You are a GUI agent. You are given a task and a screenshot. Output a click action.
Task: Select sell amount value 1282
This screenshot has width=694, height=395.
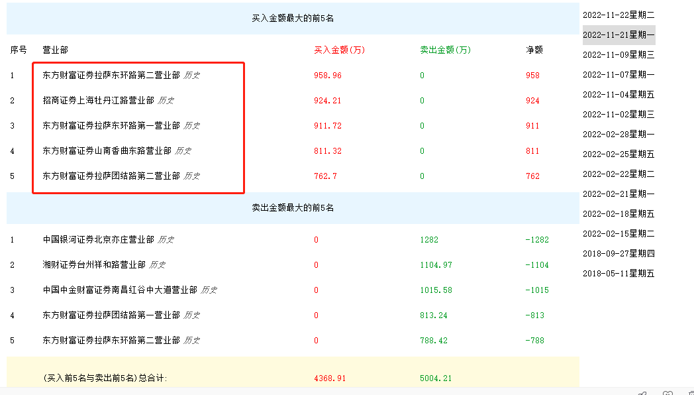pyautogui.click(x=429, y=240)
